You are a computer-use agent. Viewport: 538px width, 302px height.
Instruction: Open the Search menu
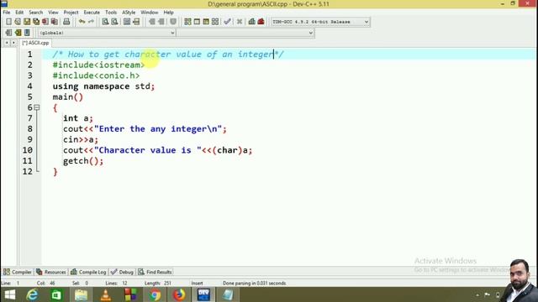pyautogui.click(x=35, y=13)
